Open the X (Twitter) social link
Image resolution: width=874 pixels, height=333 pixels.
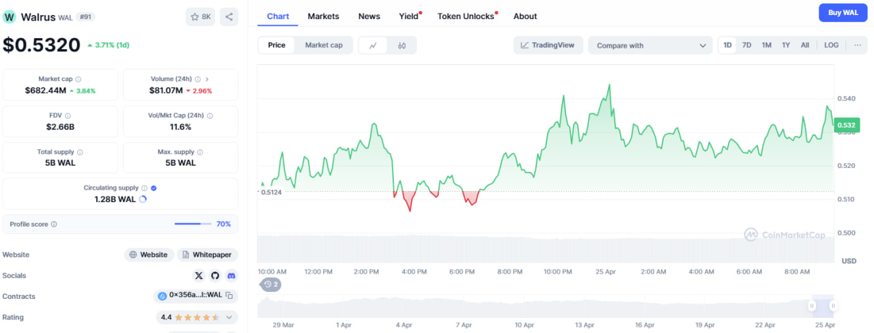[199, 276]
